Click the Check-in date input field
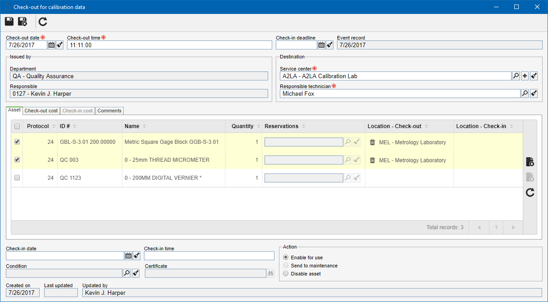 (65, 256)
